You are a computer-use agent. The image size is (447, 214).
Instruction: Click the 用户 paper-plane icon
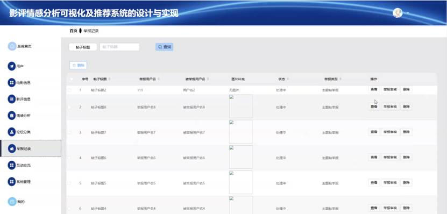(x=12, y=66)
